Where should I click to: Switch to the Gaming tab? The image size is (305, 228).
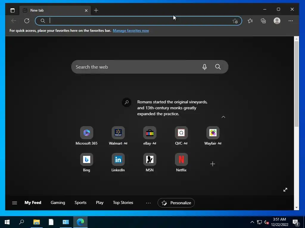pos(58,202)
